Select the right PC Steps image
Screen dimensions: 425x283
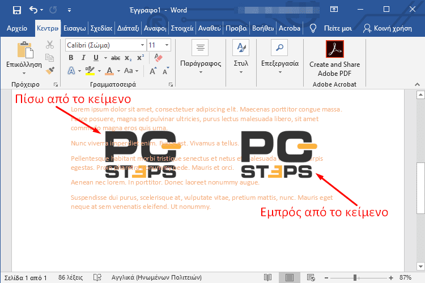tap(279, 155)
